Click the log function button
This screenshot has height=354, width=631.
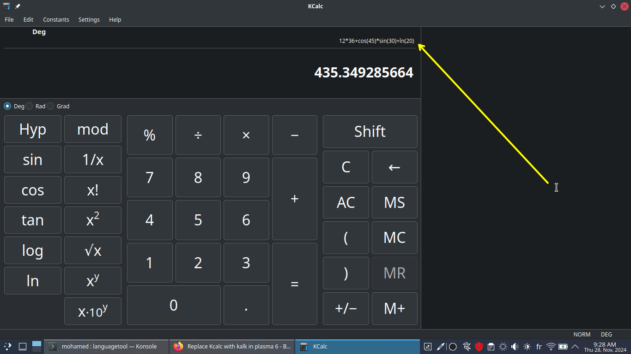pyautogui.click(x=33, y=250)
